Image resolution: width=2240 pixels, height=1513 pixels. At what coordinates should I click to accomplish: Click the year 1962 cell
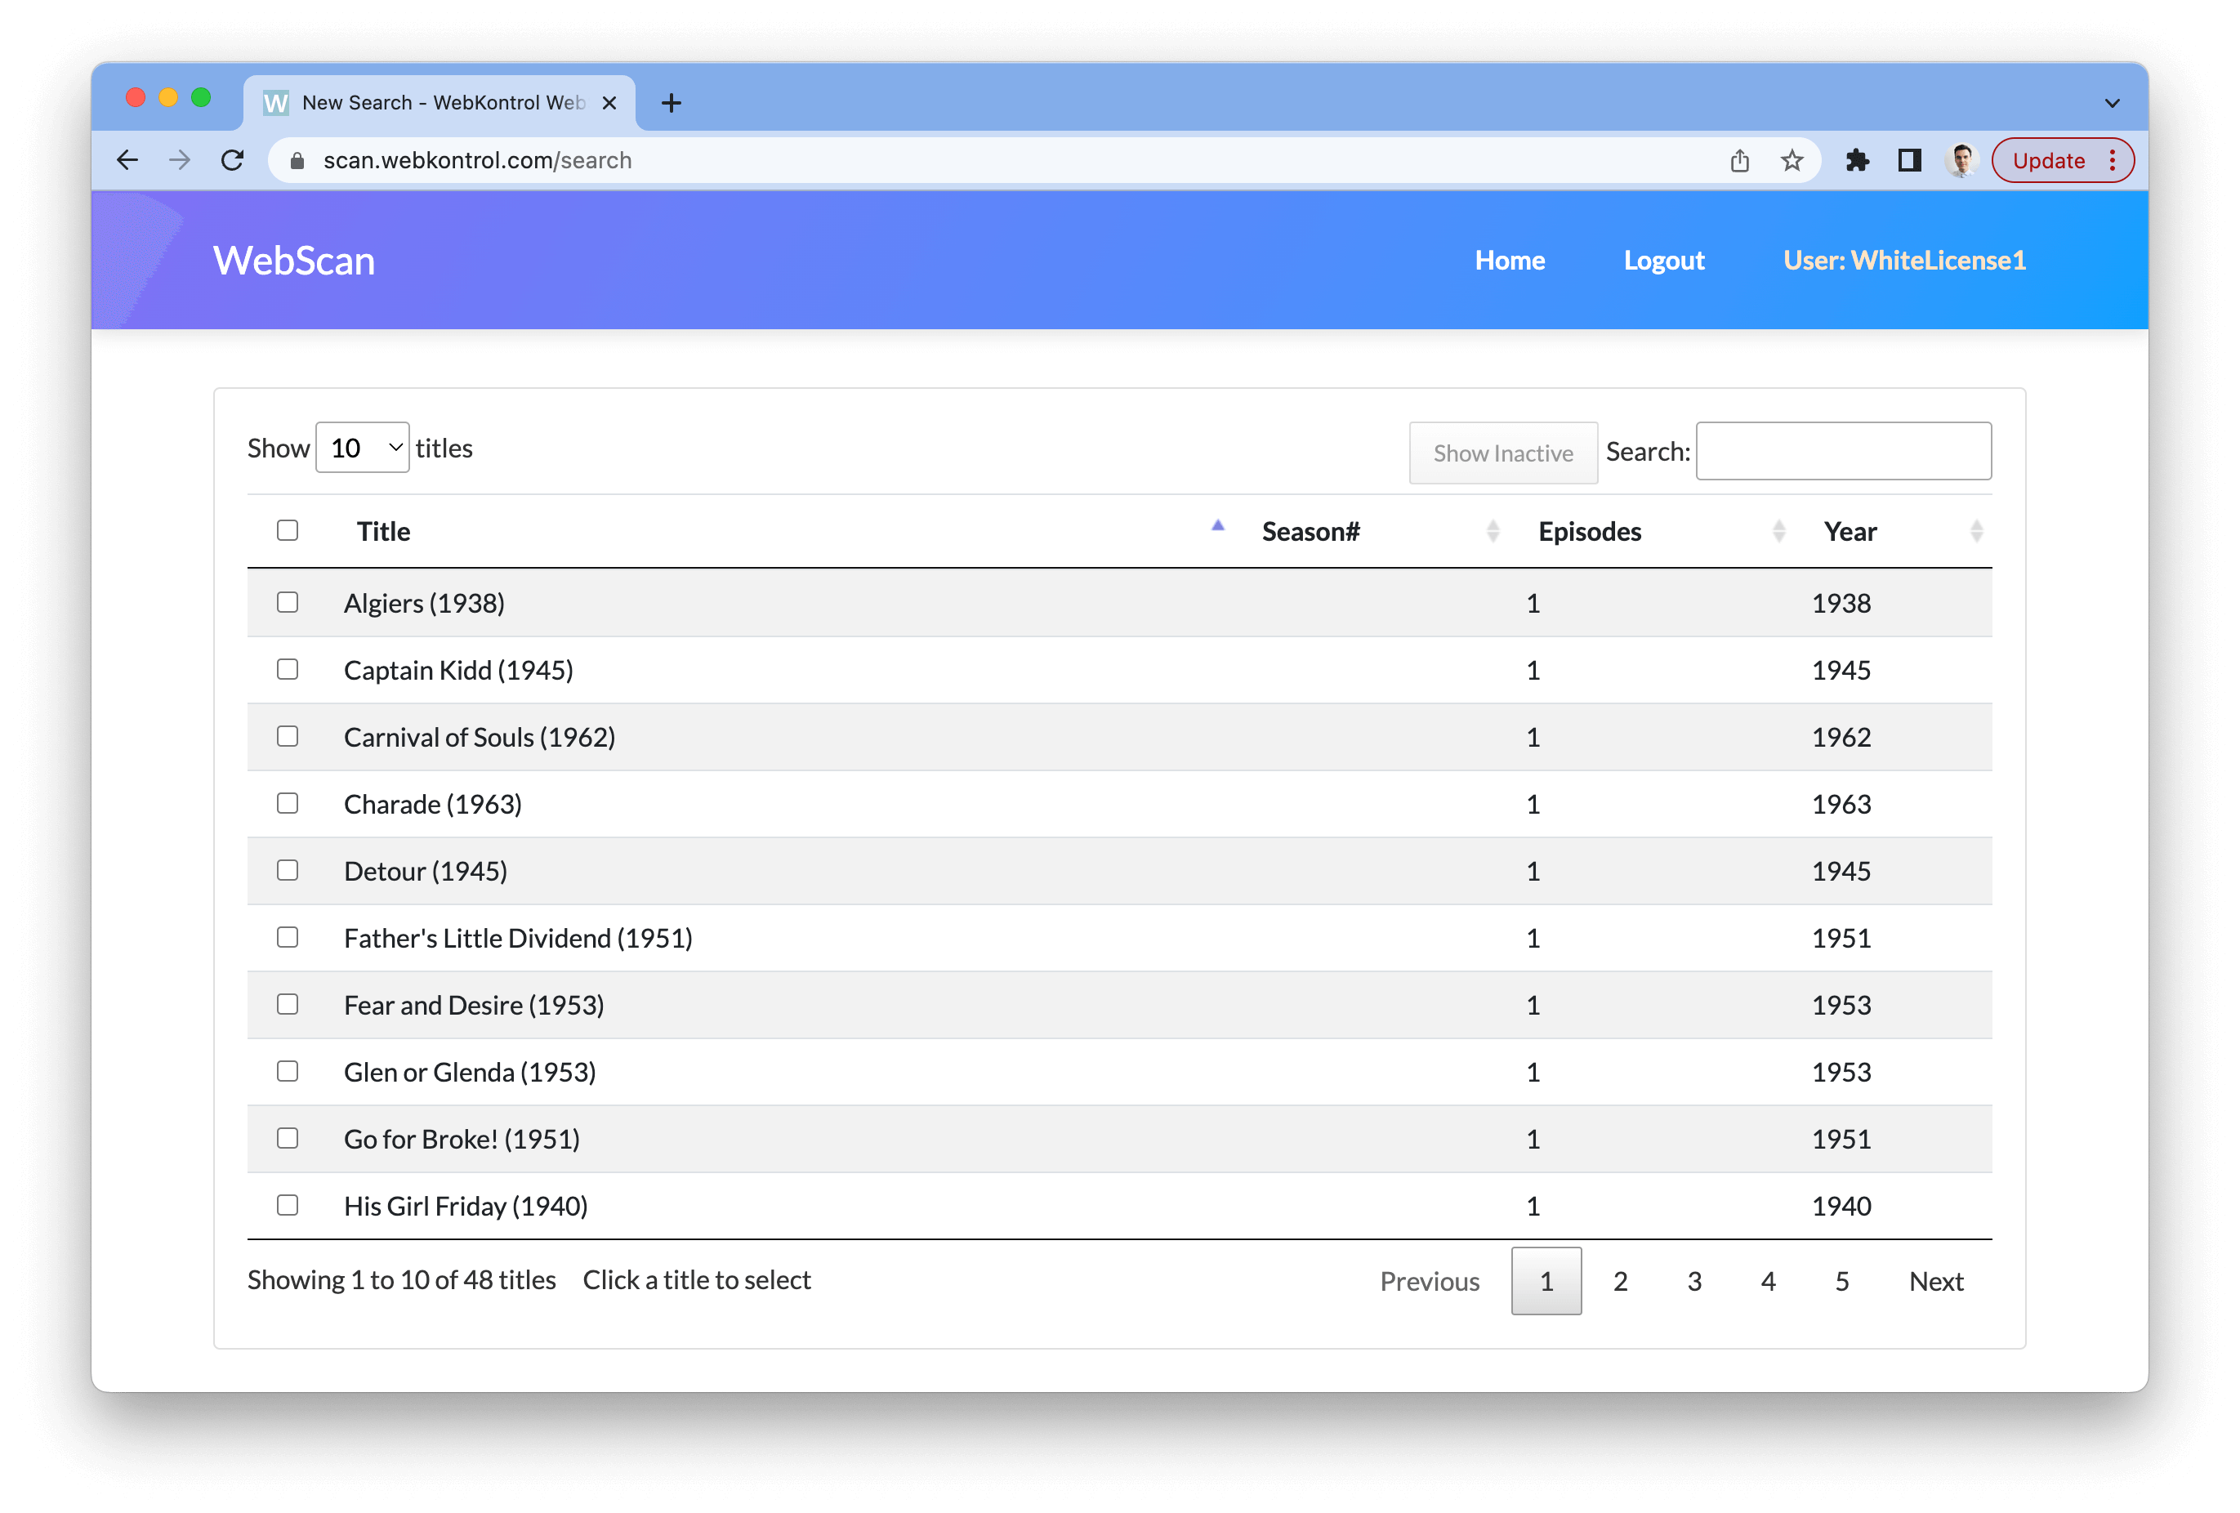pyautogui.click(x=1841, y=737)
